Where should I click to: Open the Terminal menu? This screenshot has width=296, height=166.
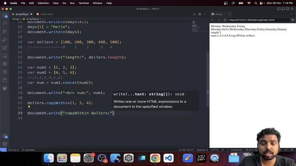click(84, 3)
